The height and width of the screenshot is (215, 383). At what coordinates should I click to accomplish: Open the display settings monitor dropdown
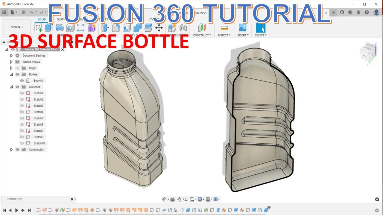201,199
